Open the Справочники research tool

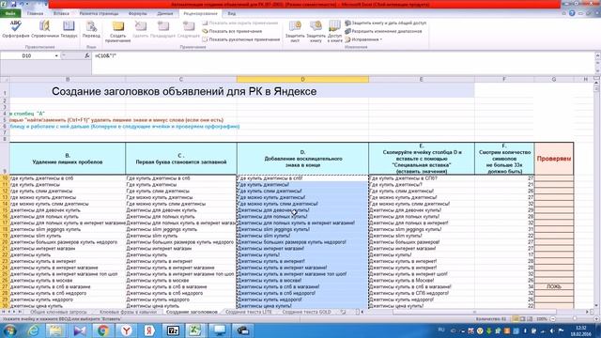[x=45, y=29]
